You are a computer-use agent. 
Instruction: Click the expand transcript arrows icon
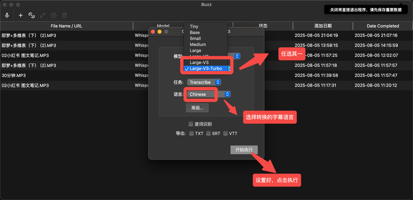pos(43,15)
